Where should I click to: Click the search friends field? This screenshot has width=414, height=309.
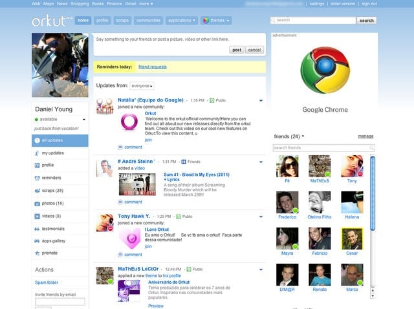[x=323, y=148]
